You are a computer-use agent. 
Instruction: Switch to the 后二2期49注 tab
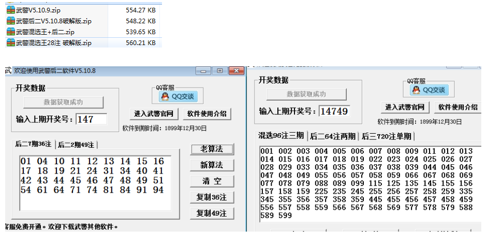coord(76,145)
